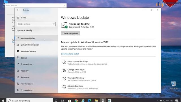The image size is (181, 102).
Task: Click the Activation checkmark circle icon
Action: point(18,77)
